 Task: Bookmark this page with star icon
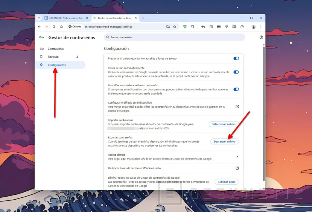point(175,27)
